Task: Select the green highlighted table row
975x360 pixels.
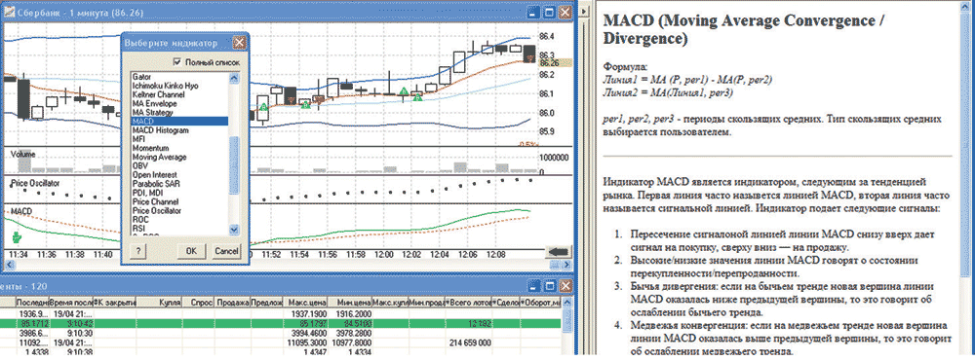Action: click(x=281, y=324)
